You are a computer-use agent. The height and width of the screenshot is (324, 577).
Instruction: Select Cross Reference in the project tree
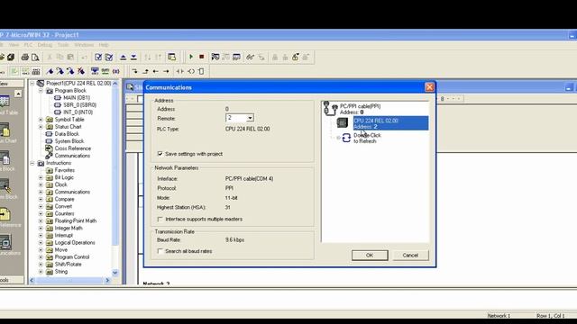pyautogui.click(x=73, y=148)
